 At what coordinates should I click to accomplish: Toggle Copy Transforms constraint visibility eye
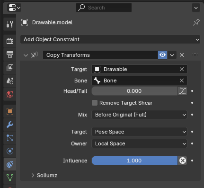pyautogui.click(x=162, y=55)
